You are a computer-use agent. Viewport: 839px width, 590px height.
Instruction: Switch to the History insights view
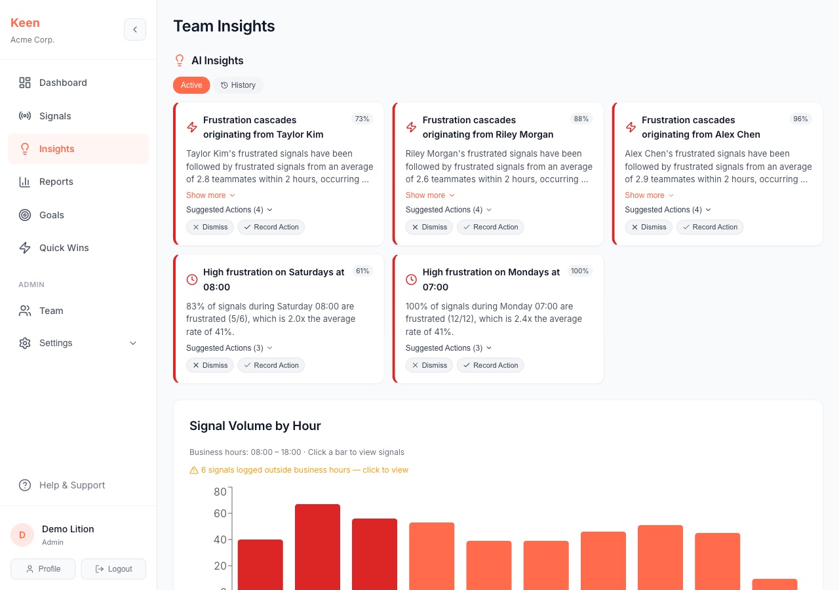(x=238, y=85)
